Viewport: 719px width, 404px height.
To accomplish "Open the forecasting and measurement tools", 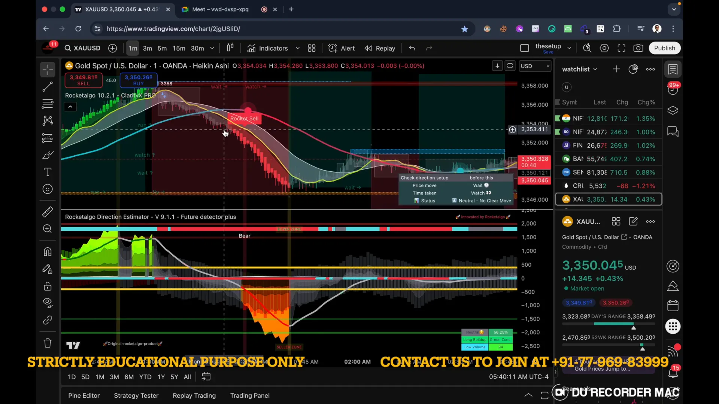I will click(48, 138).
